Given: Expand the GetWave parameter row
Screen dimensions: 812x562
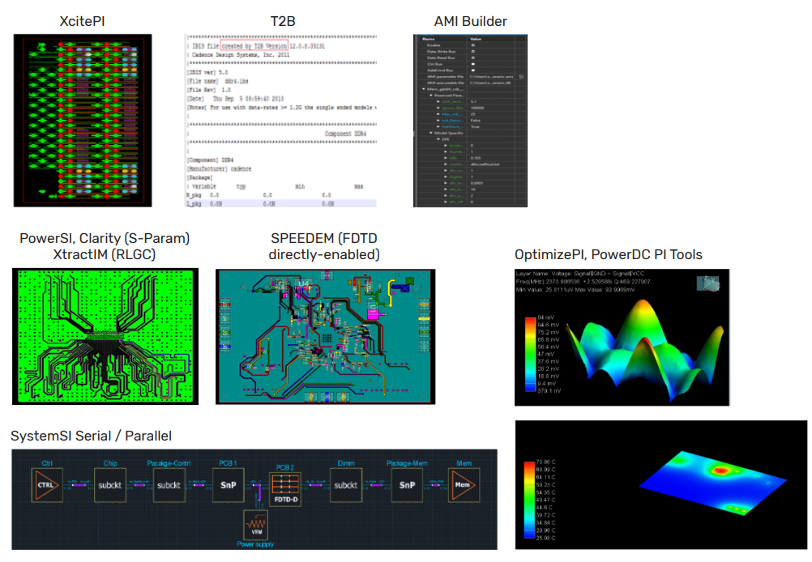Looking at the screenshot, I should tap(438, 127).
